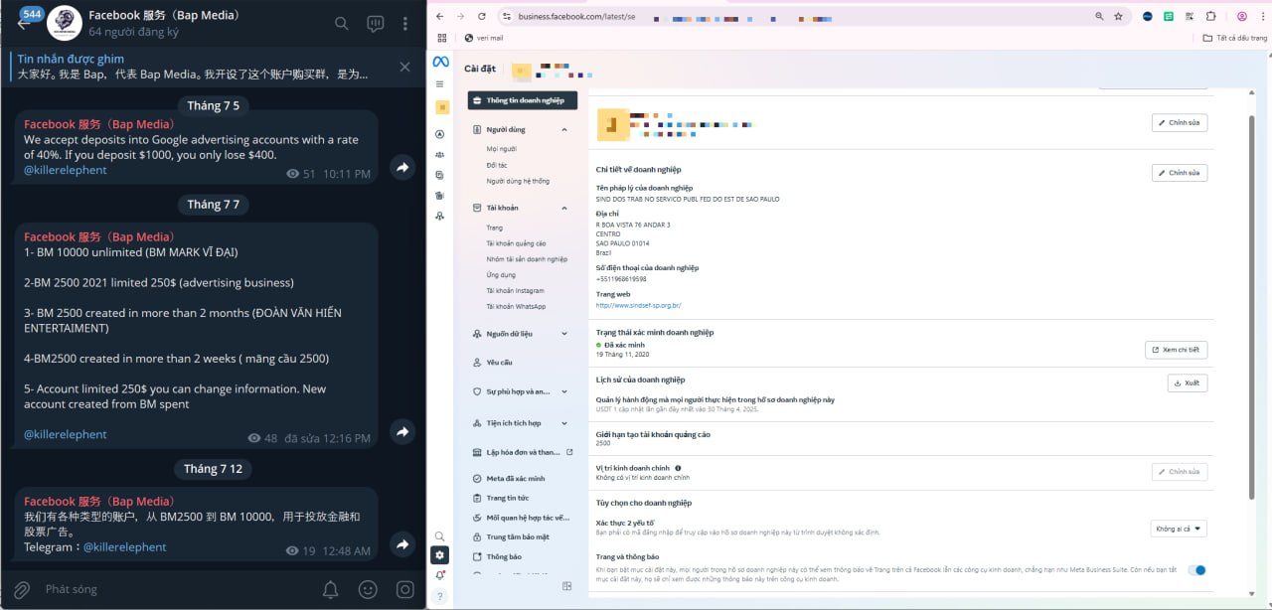Open notifications bell in Meta left rail
Image resolution: width=1272 pixels, height=610 pixels.
click(440, 575)
